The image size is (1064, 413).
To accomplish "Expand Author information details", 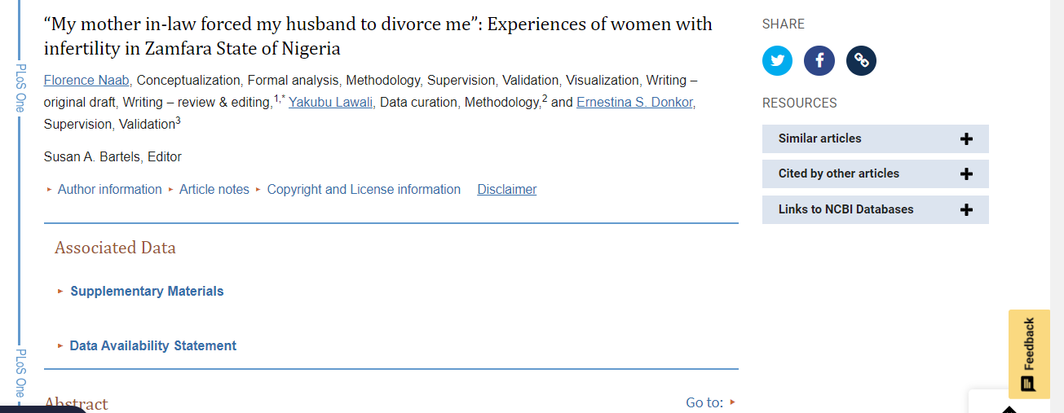I will pyautogui.click(x=109, y=190).
